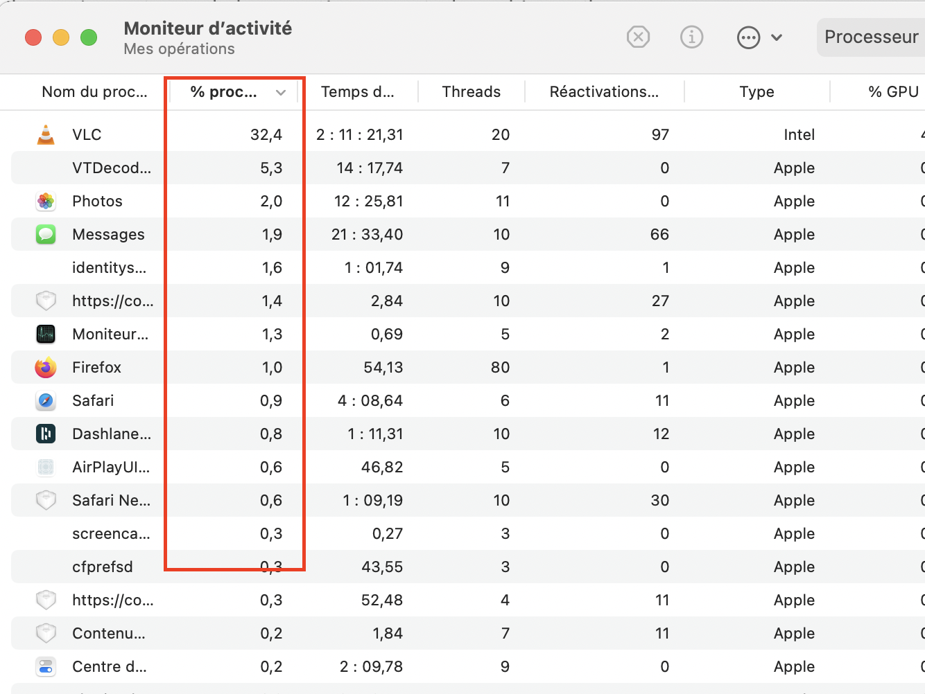925x694 pixels.
Task: Stop the selected process with X button
Action: pyautogui.click(x=638, y=37)
